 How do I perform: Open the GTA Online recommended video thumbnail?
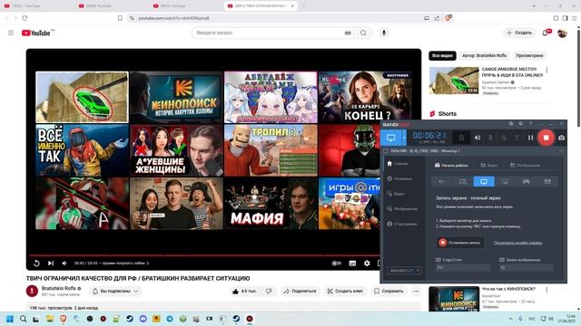coord(454,81)
